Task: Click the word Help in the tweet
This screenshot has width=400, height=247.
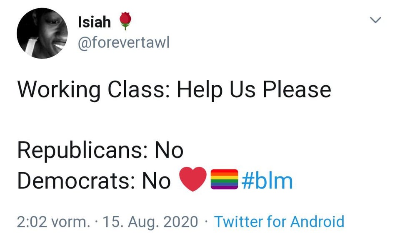Action: (200, 89)
